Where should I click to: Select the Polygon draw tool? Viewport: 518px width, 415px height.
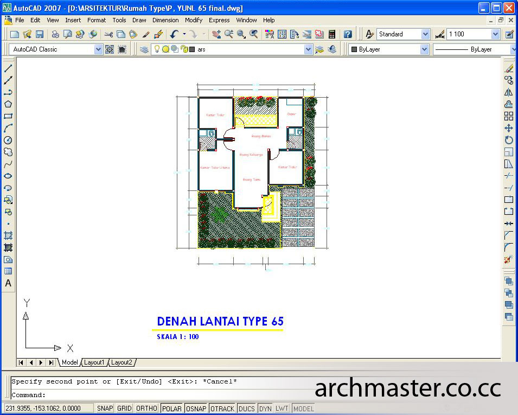(8, 103)
